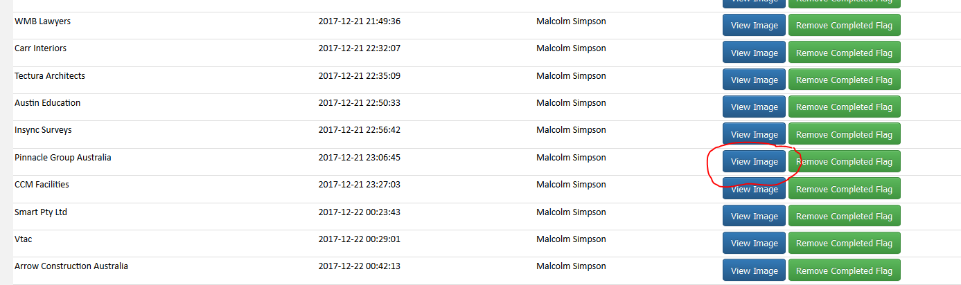The width and height of the screenshot is (961, 285).
Task: Remove Completed Flag for Arrow Construction Australia
Action: coord(844,270)
